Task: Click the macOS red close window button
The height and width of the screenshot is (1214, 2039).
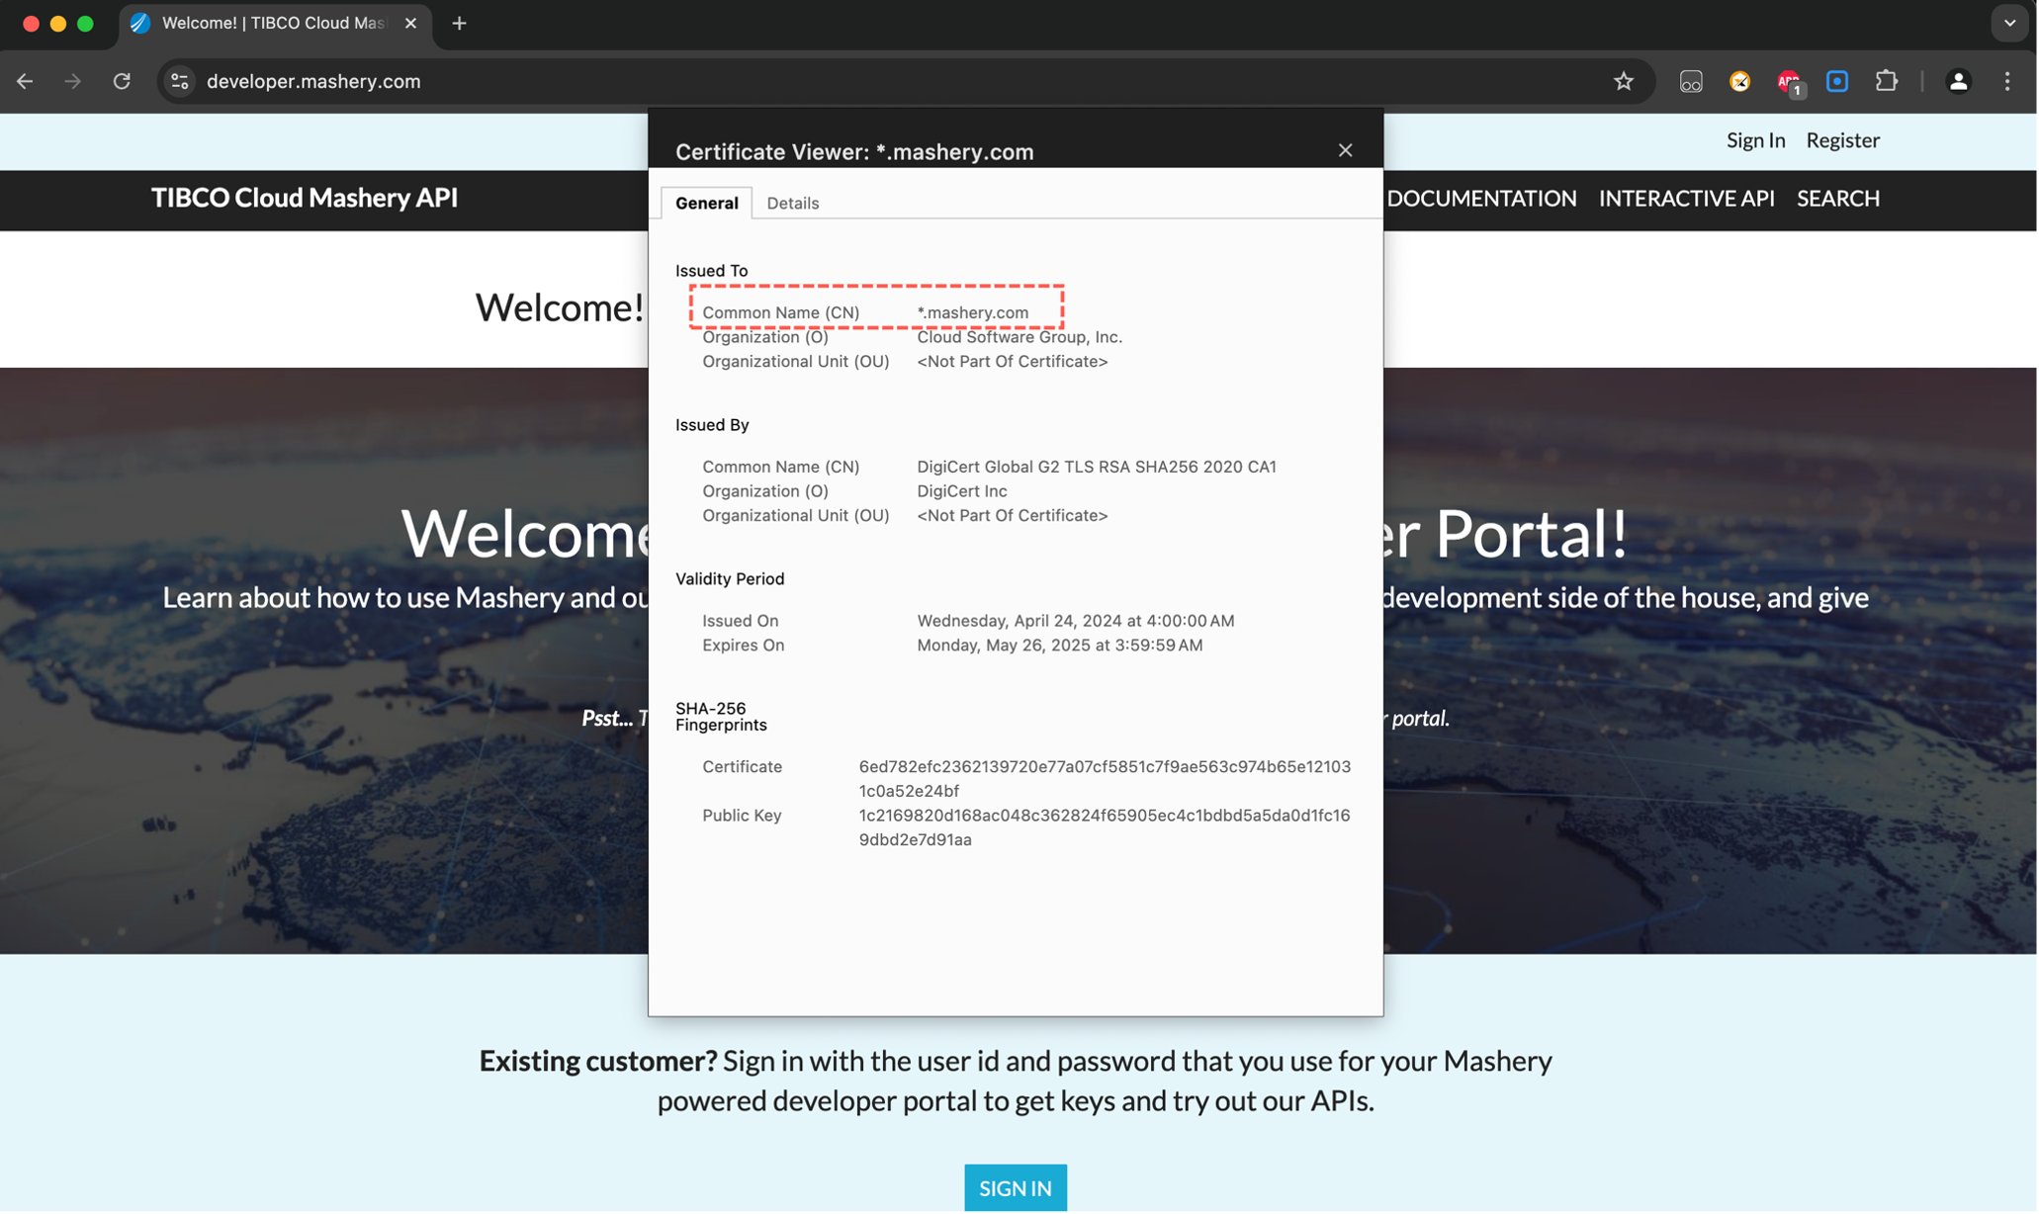Action: coord(31,24)
